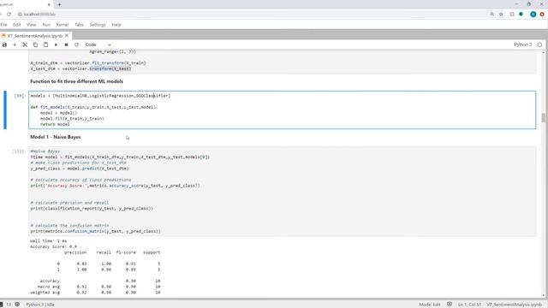Click the green extension icon
The image size is (548, 308).
[521, 15]
